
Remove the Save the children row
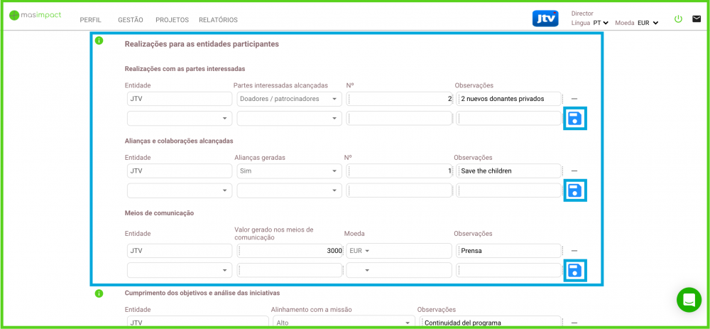[x=574, y=171]
